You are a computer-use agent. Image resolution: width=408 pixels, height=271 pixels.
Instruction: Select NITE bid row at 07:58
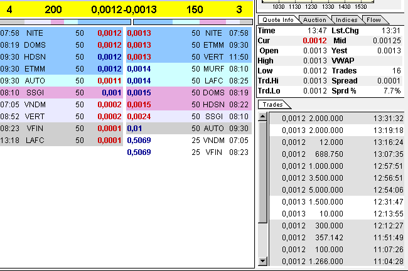[62, 33]
